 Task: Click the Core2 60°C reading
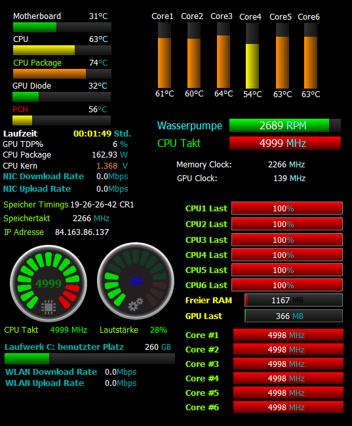194,94
